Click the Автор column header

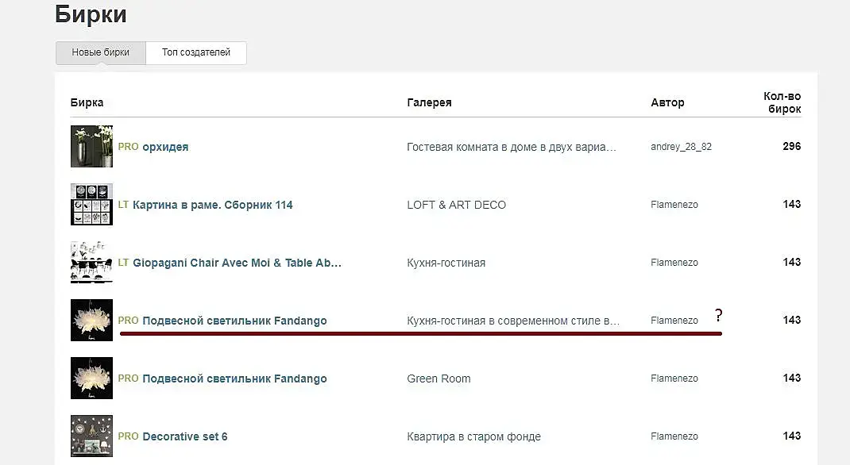pyautogui.click(x=667, y=102)
